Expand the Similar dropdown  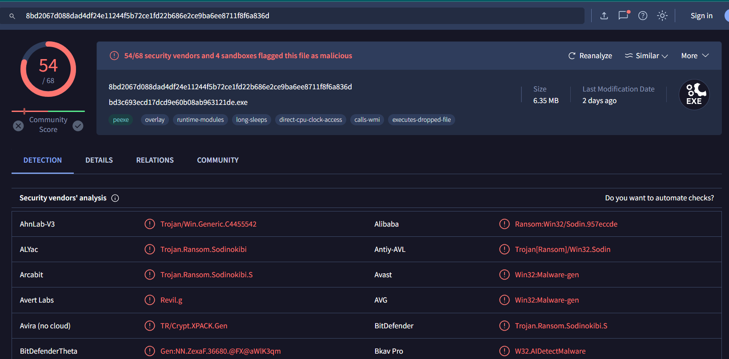[647, 56]
